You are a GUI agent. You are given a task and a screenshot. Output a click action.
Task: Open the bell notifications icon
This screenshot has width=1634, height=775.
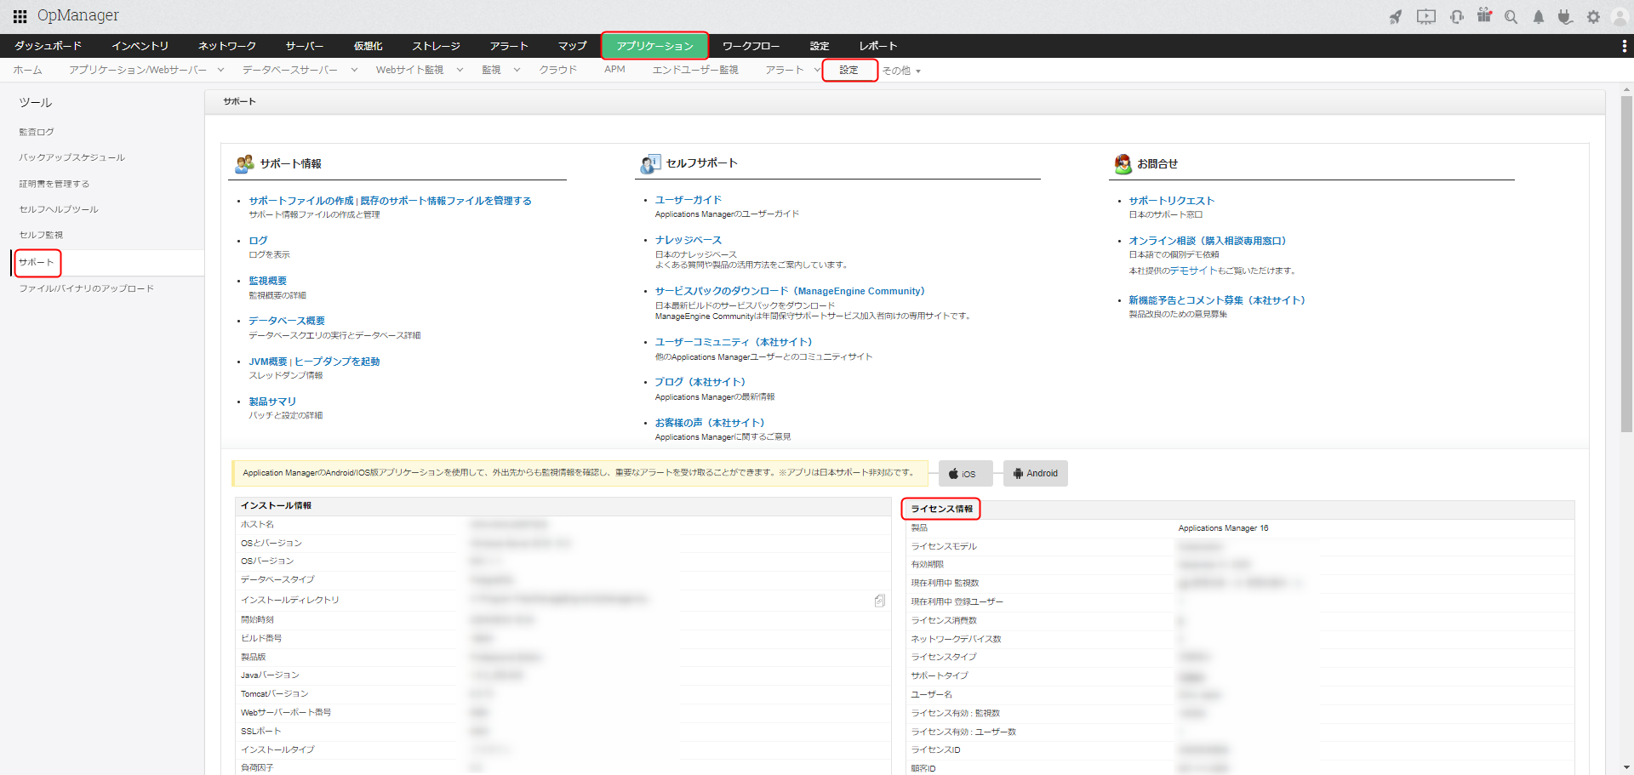coord(1539,17)
